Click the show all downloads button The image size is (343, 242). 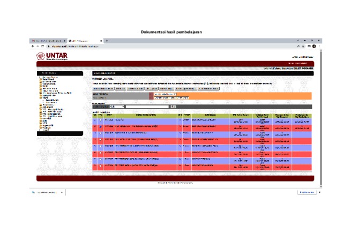click(305, 192)
